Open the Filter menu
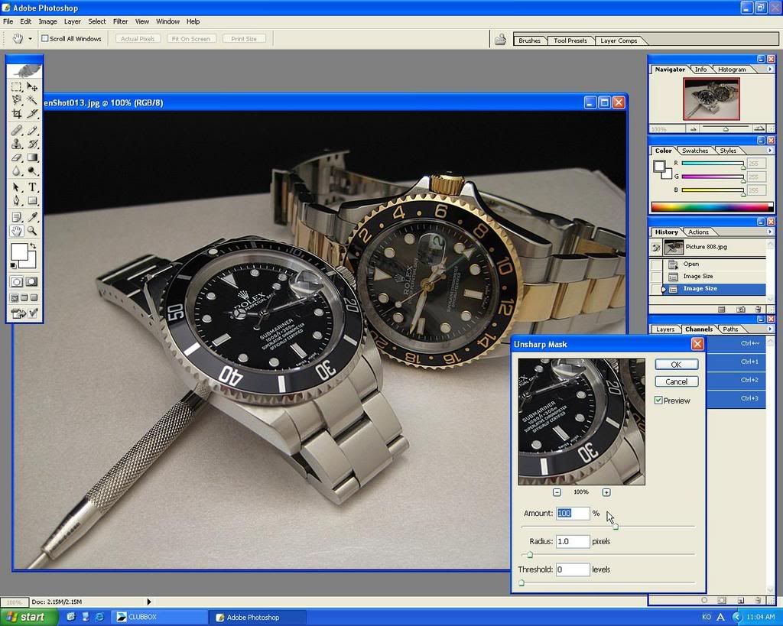The height and width of the screenshot is (626, 783). click(x=120, y=21)
